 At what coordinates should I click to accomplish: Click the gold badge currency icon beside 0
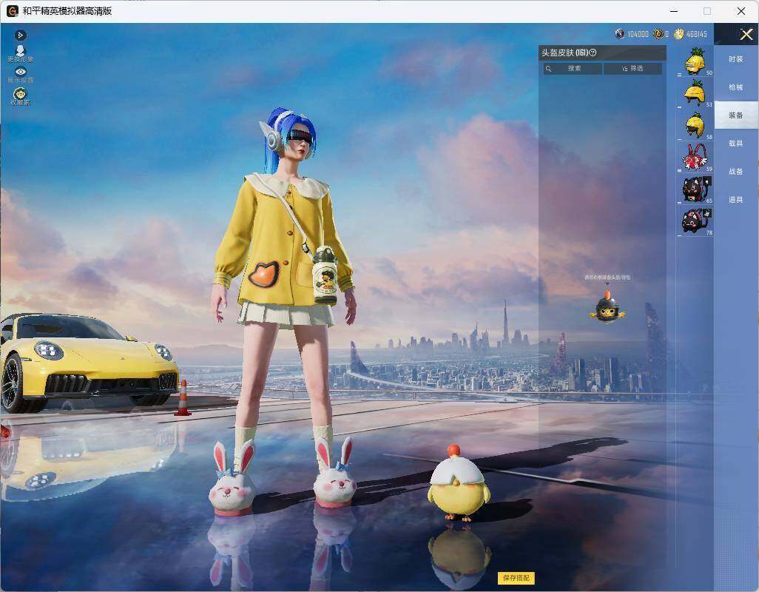(x=658, y=34)
